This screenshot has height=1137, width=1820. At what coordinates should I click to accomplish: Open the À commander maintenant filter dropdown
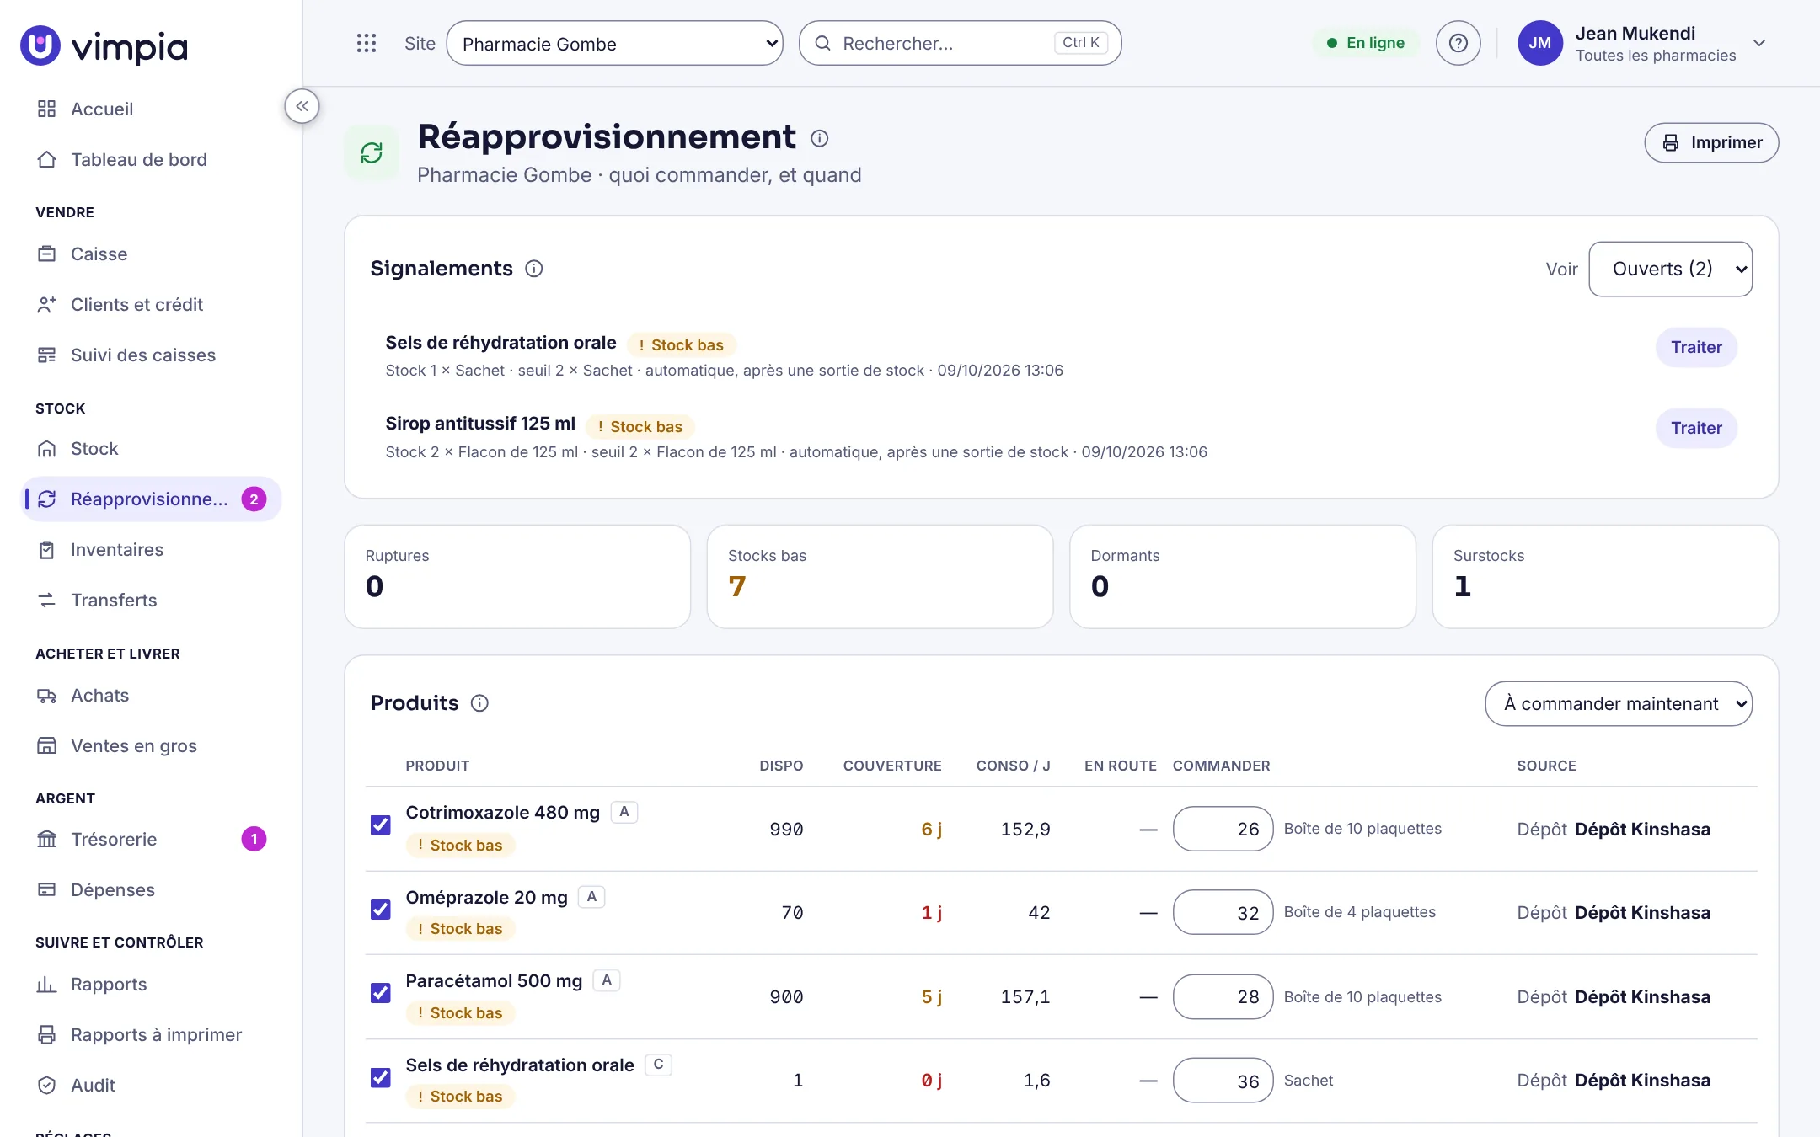coord(1619,703)
